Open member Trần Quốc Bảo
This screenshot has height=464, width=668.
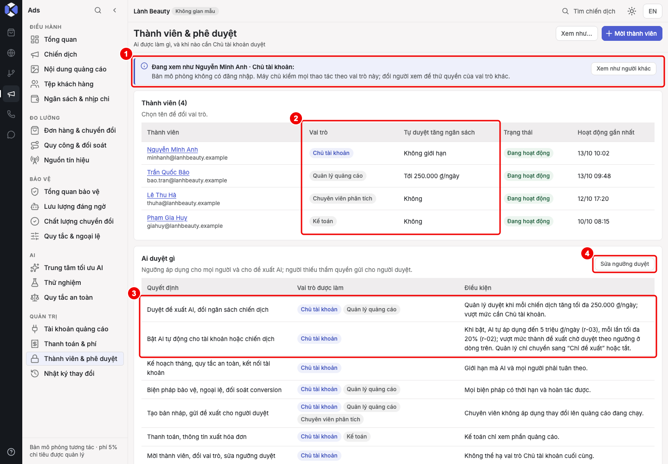(x=168, y=172)
